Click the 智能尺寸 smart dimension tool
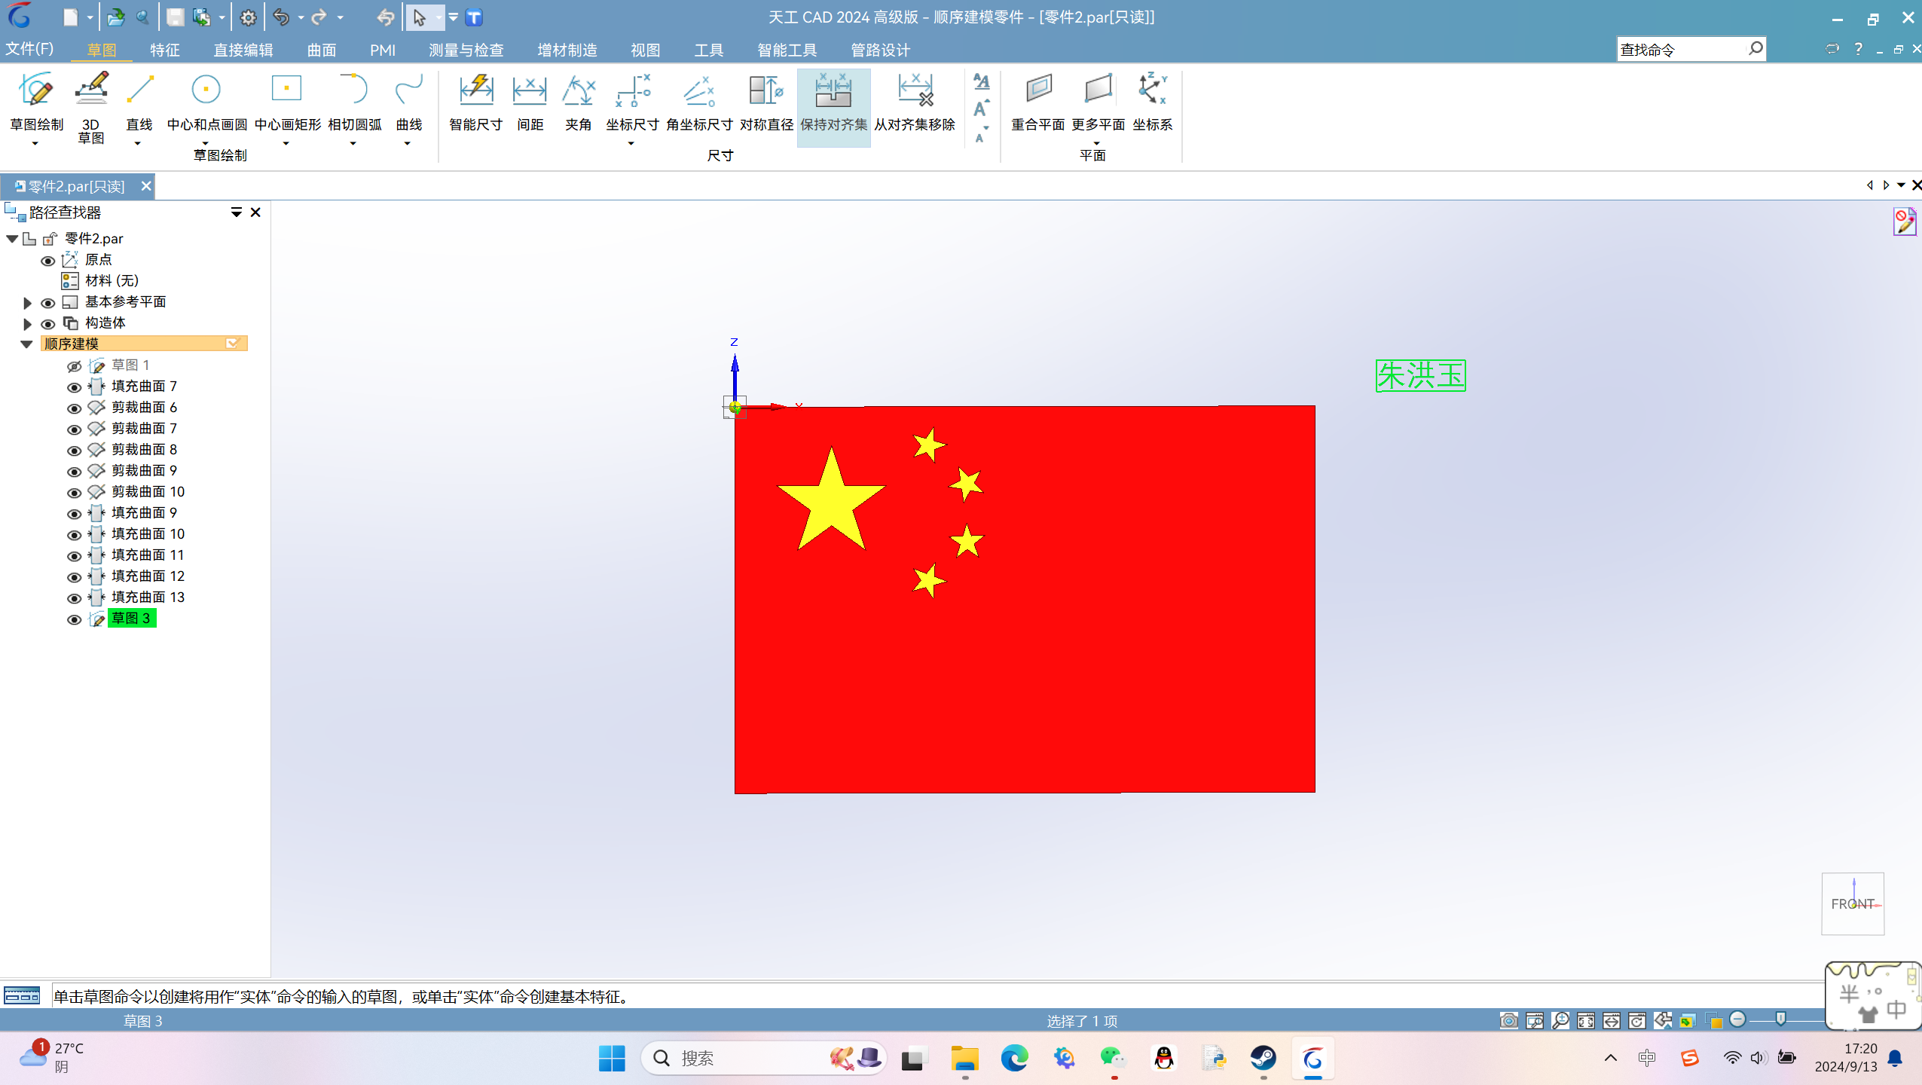 475,102
